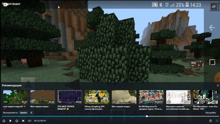The width and height of the screenshot is (220, 124).
Task: Close the Рекомендации panel
Action: [x=218, y=85]
